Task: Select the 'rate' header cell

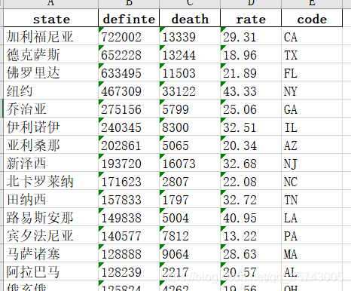Action: tap(251, 18)
